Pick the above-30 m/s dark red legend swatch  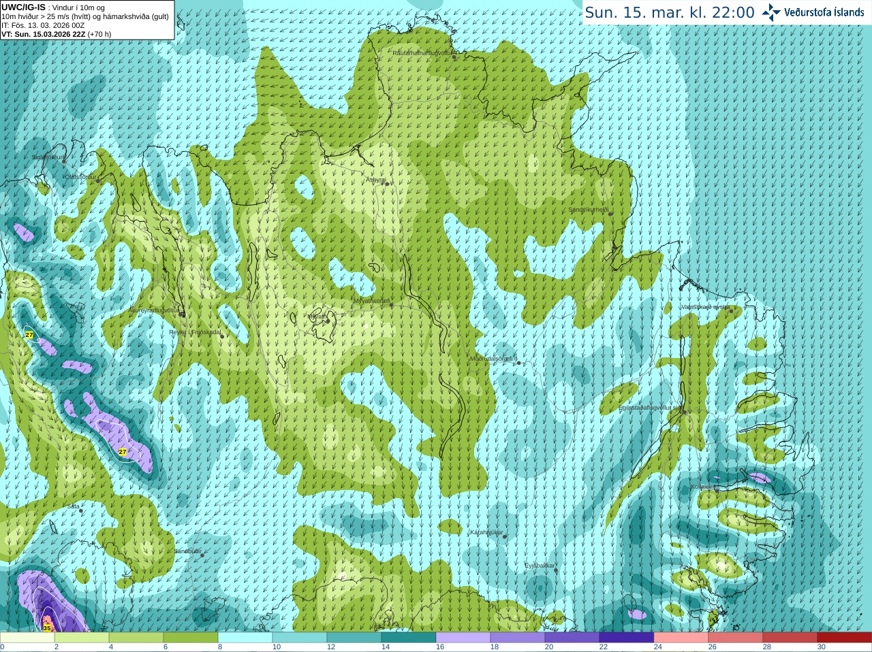click(845, 638)
